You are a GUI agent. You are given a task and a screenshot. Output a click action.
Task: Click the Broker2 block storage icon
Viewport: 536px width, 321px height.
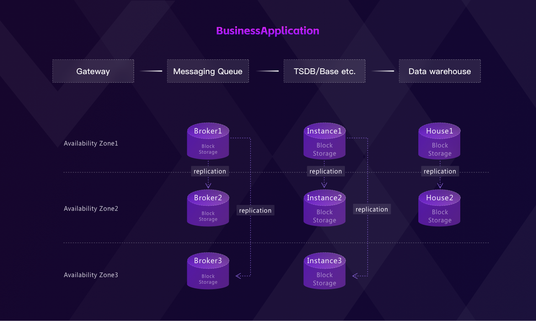point(208,208)
